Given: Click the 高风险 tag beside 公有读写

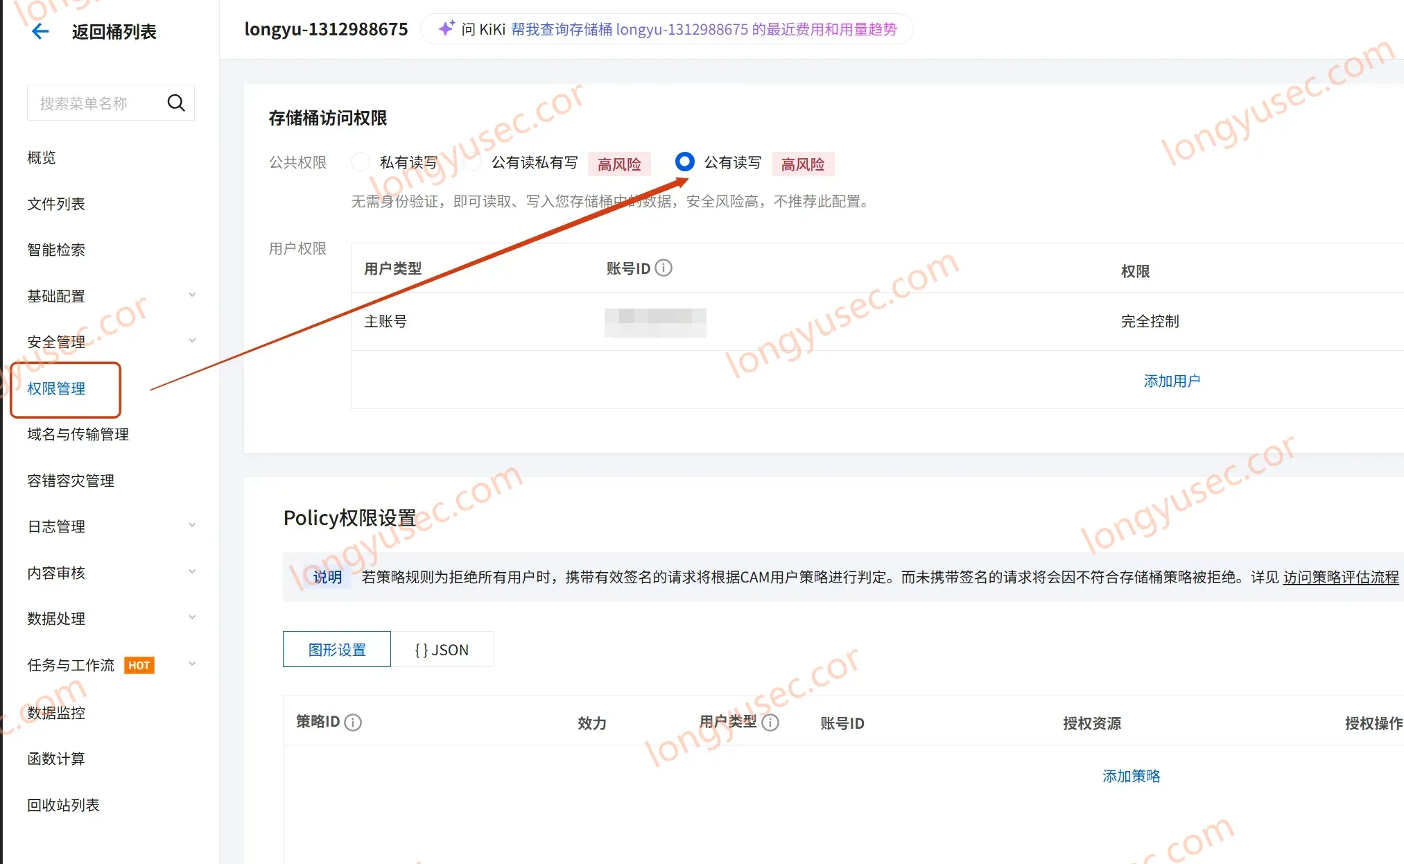Looking at the screenshot, I should [x=803, y=164].
